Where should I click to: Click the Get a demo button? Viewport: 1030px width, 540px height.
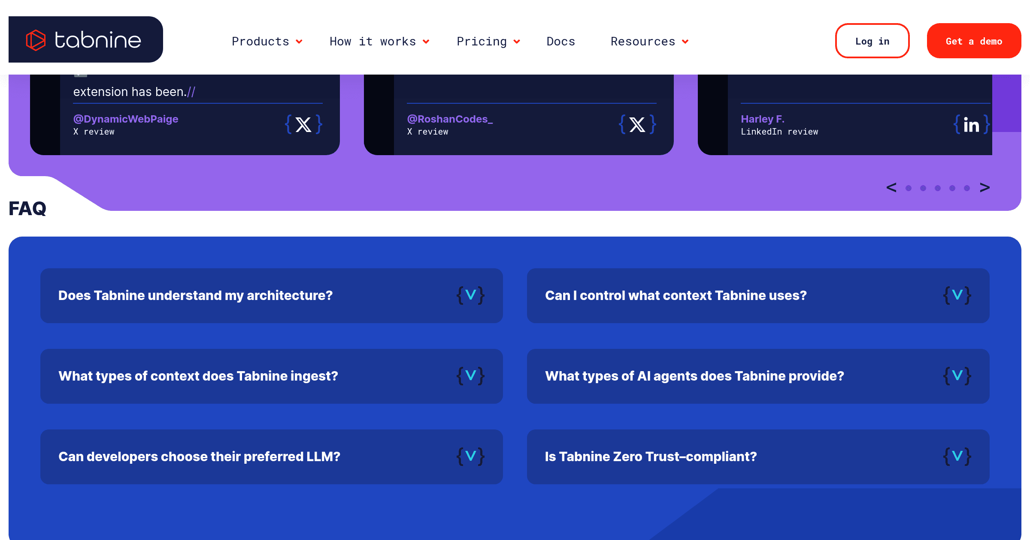pyautogui.click(x=974, y=41)
